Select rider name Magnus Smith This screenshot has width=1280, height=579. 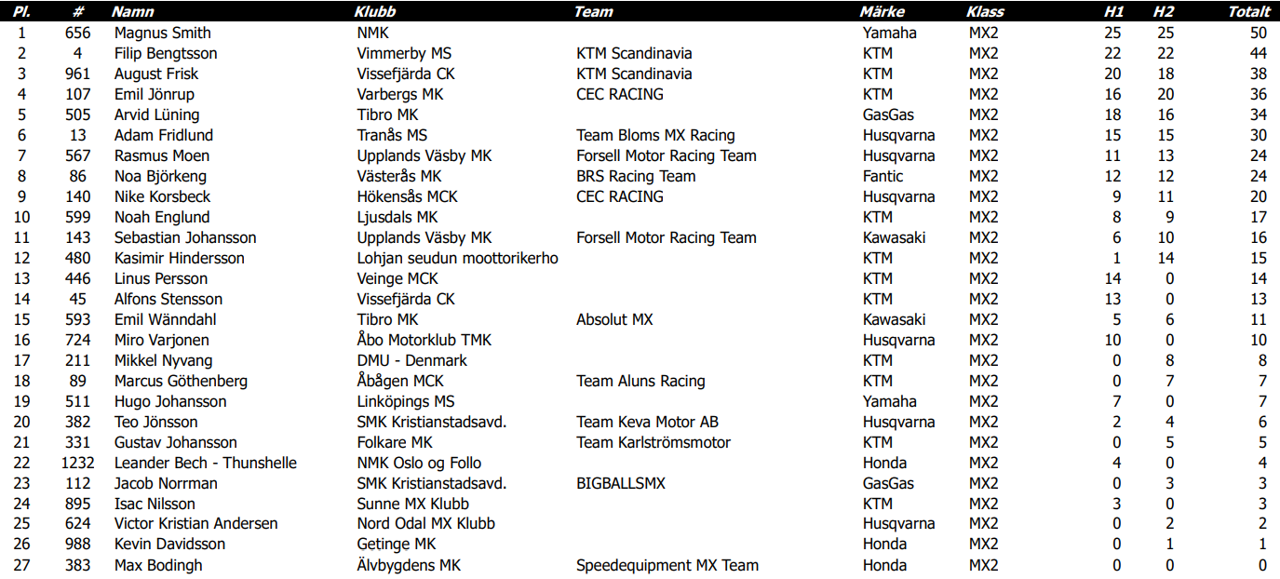click(163, 33)
